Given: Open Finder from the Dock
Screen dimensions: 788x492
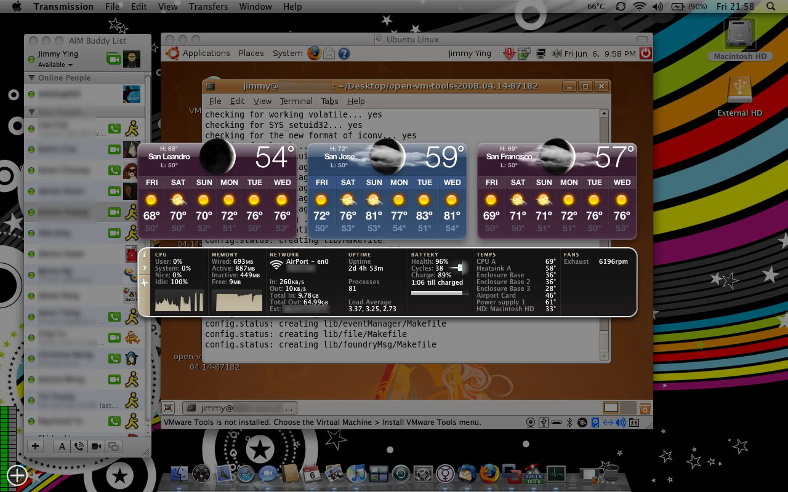Looking at the screenshot, I should click(x=179, y=474).
